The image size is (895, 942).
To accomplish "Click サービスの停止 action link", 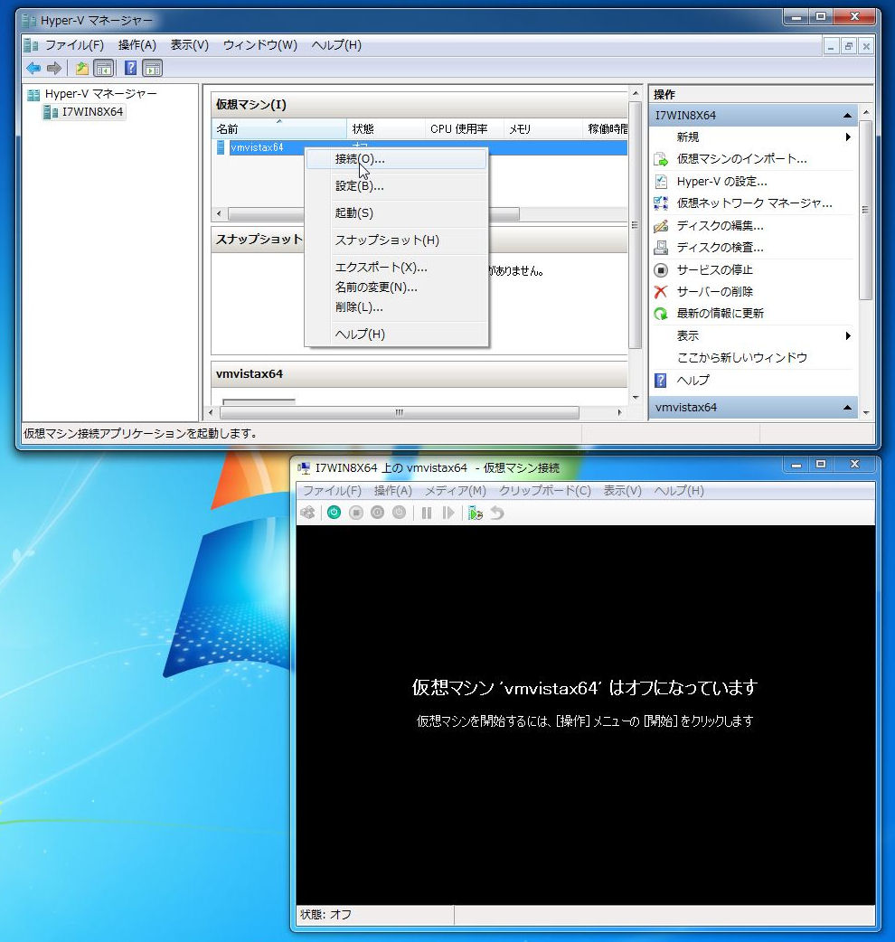I will 715,269.
